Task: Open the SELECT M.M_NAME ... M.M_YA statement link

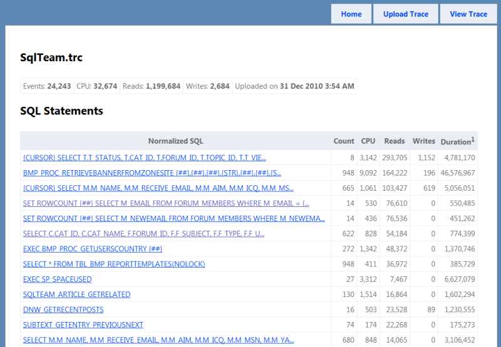Action: (158, 340)
